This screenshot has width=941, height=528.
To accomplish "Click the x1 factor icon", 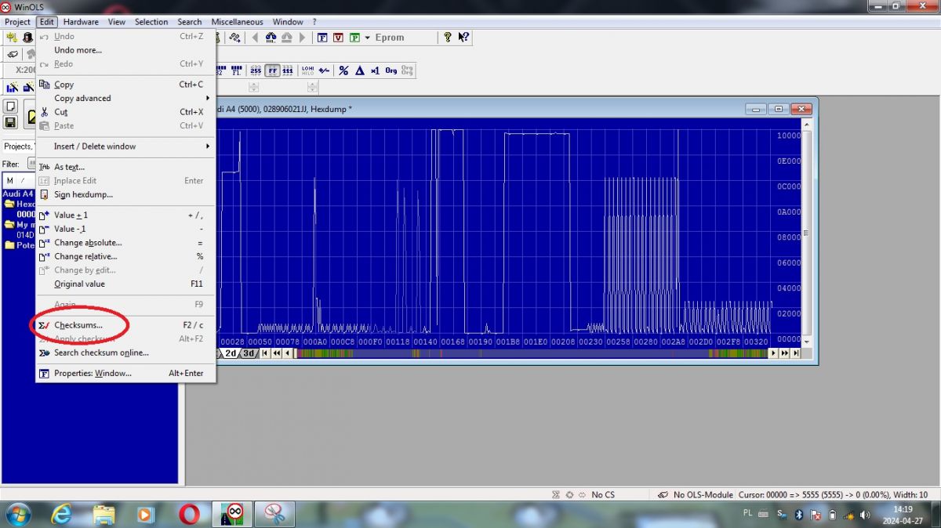I will point(375,71).
